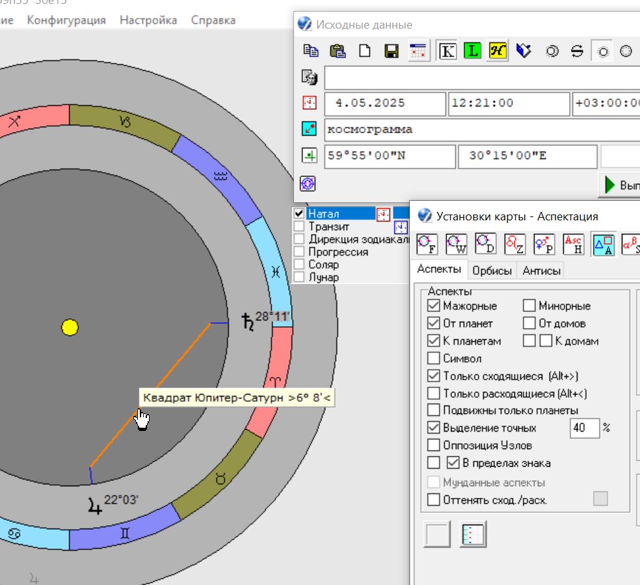Open the W chart settings icon

(457, 244)
